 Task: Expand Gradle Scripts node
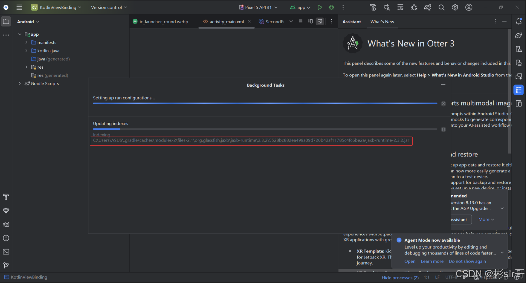pyautogui.click(x=20, y=83)
